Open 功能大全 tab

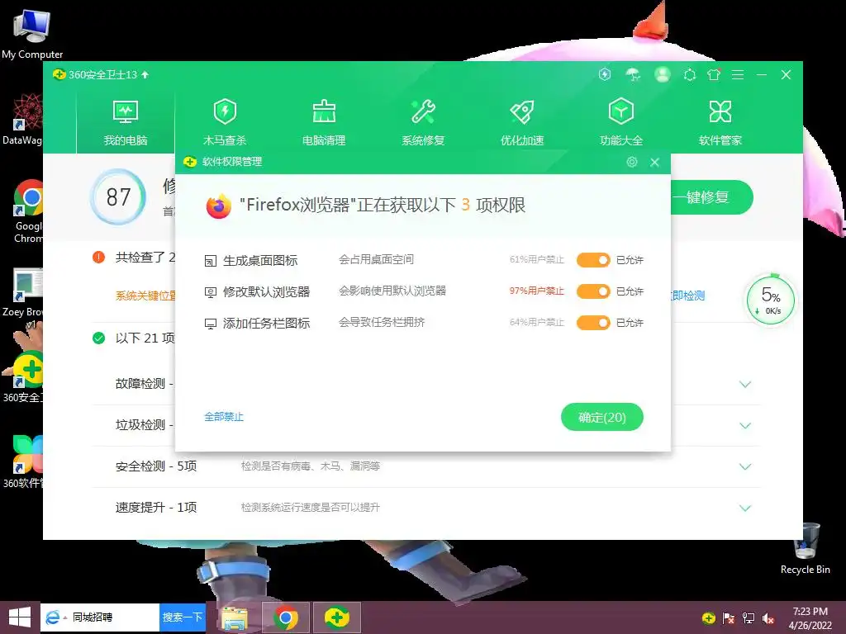point(621,122)
